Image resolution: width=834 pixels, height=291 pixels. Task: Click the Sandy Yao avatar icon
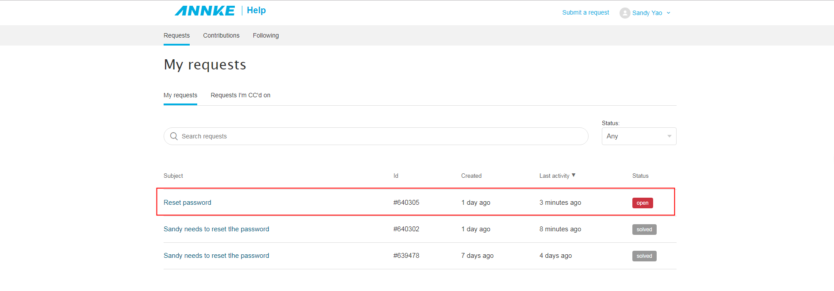coord(625,13)
